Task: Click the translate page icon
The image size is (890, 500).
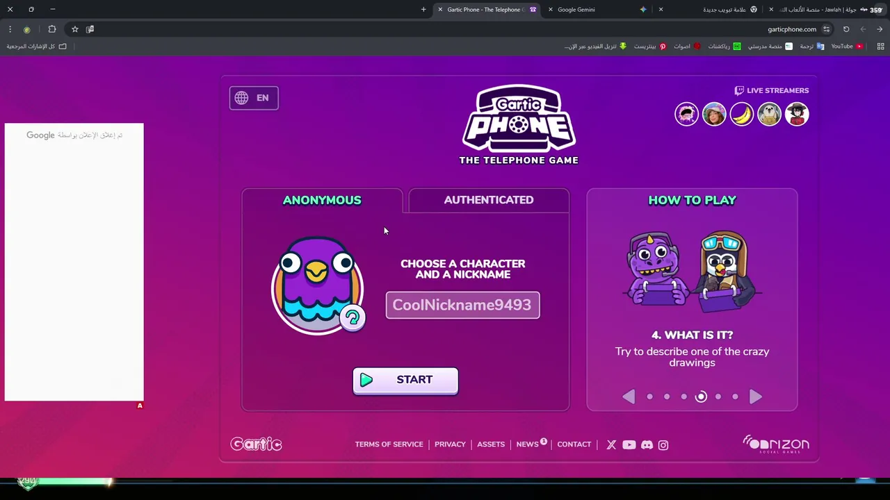Action: point(90,29)
